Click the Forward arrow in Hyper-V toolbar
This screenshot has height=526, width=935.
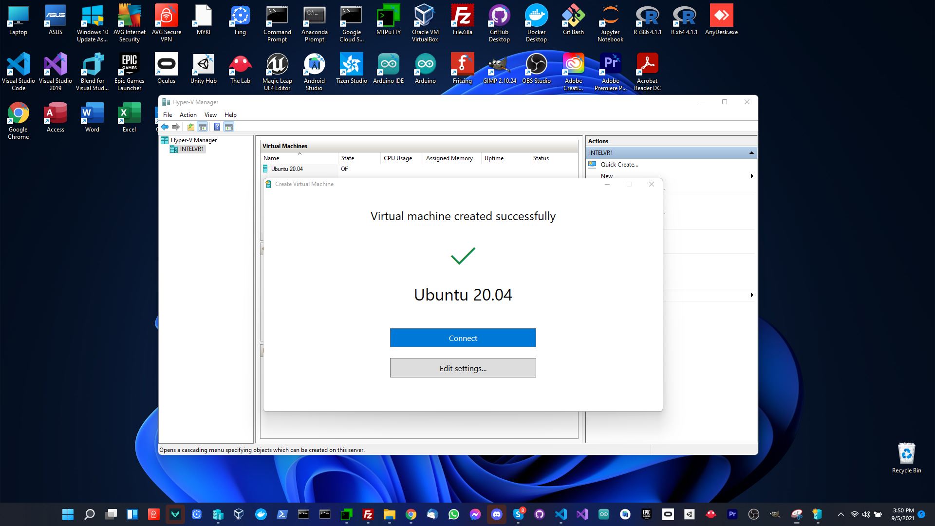coord(176,127)
